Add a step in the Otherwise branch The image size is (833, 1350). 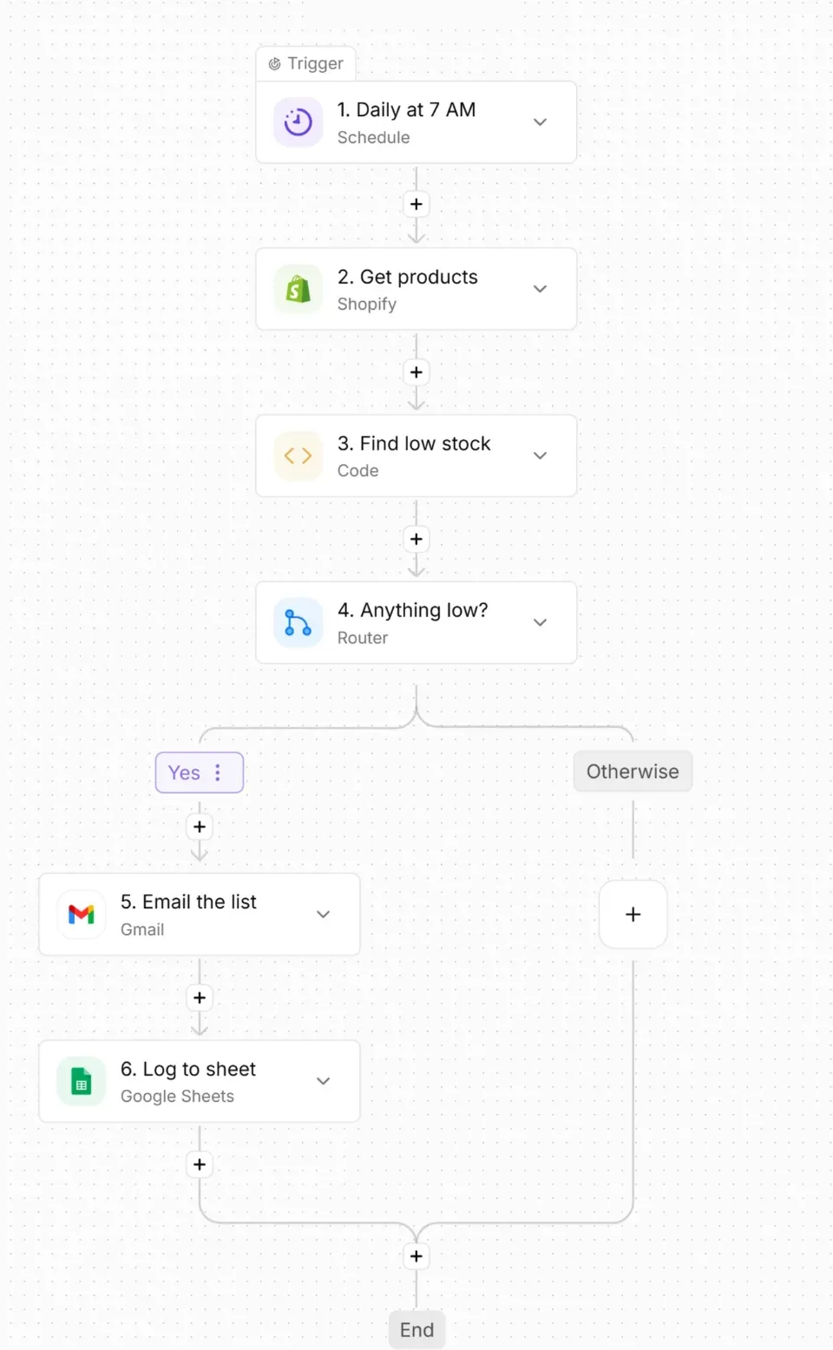633,914
